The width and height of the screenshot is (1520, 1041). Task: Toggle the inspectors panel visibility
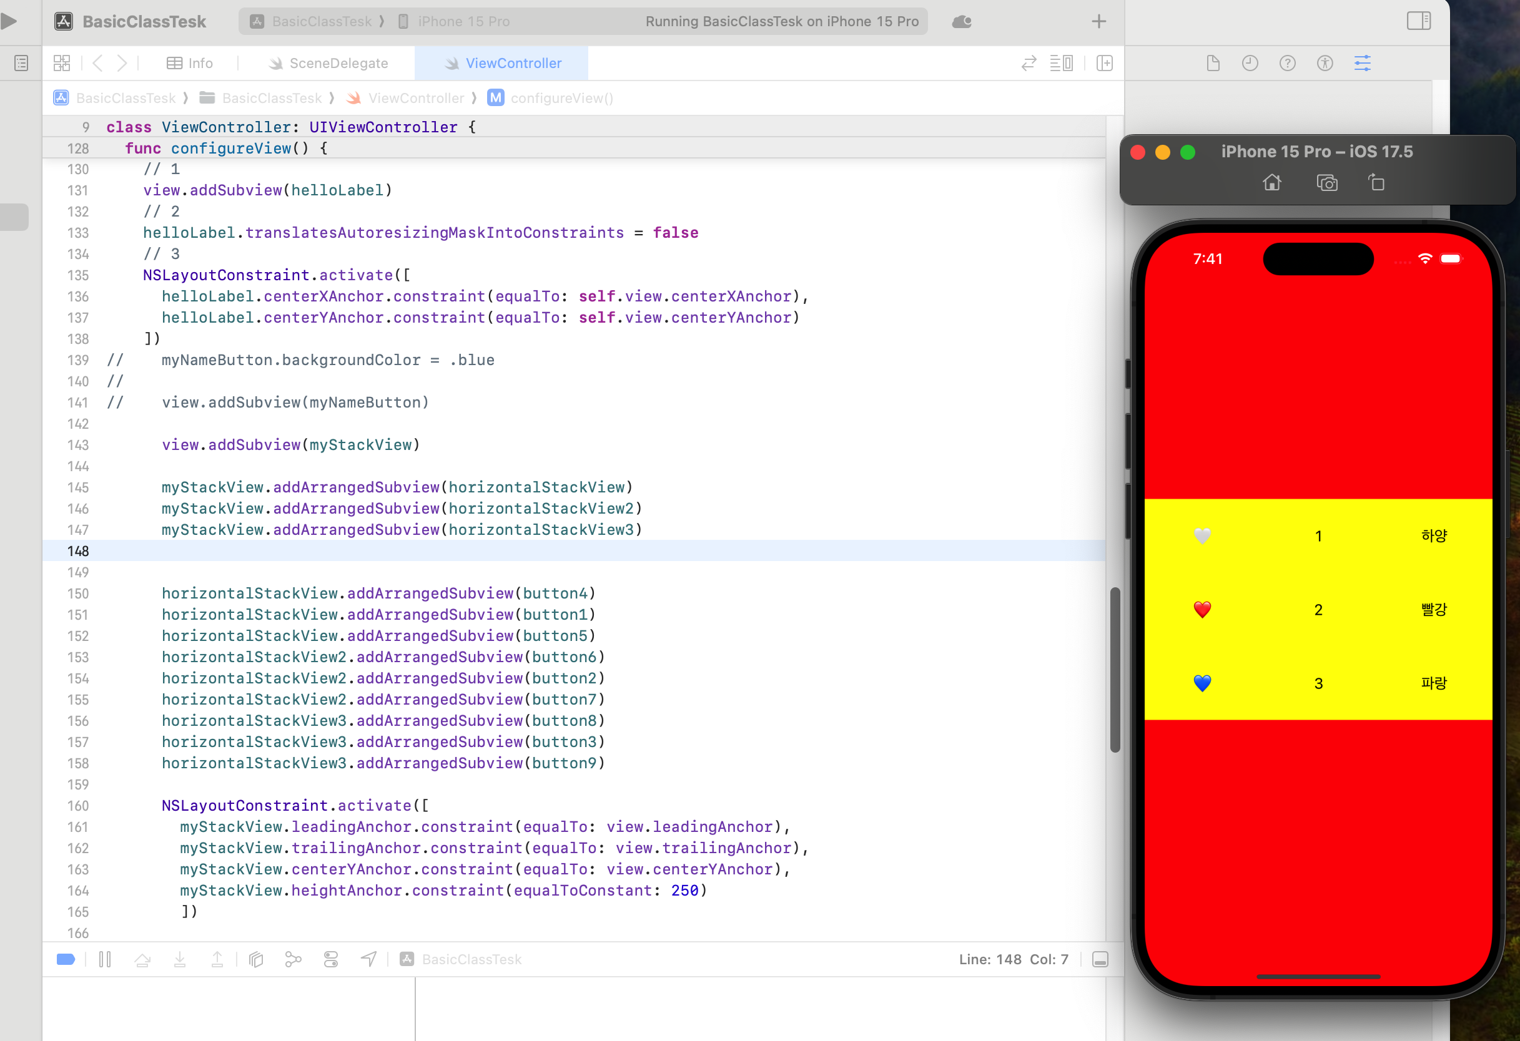[1419, 21]
